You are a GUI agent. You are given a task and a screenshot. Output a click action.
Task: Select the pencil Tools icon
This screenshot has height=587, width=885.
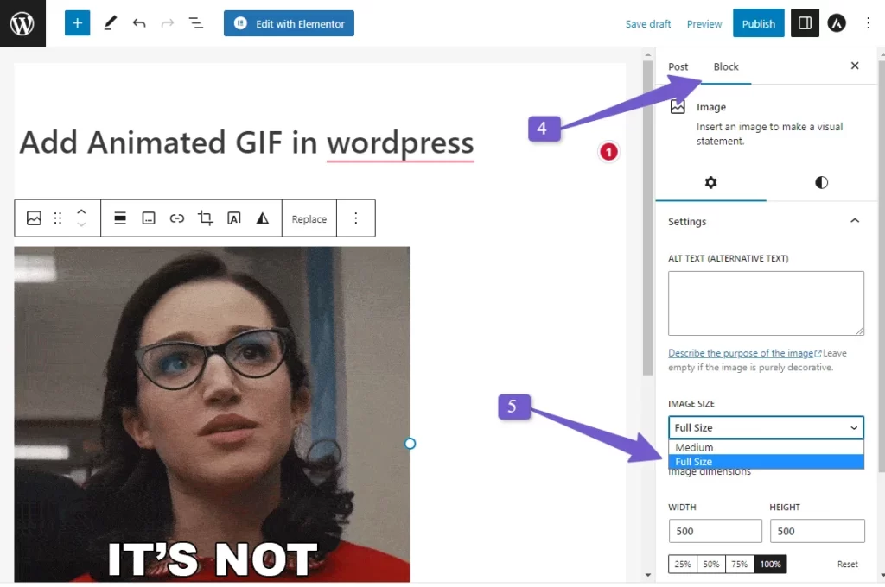pos(110,23)
